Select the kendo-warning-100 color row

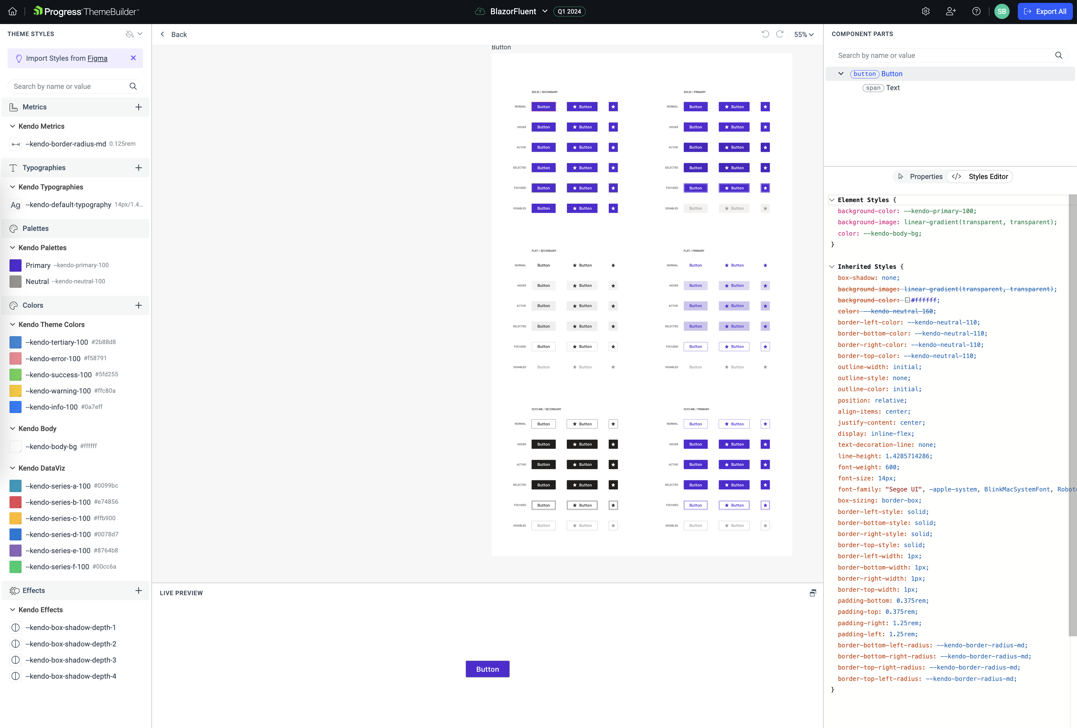tap(76, 391)
